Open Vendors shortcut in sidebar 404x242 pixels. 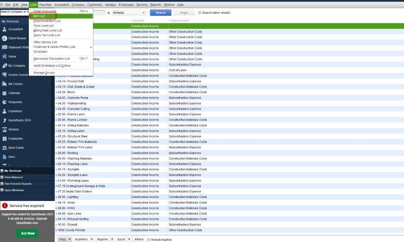pyautogui.click(x=10, y=129)
